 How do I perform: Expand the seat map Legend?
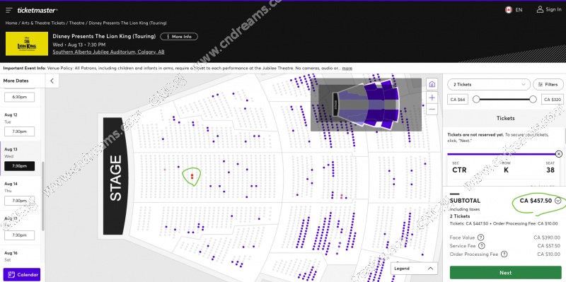coord(414,269)
